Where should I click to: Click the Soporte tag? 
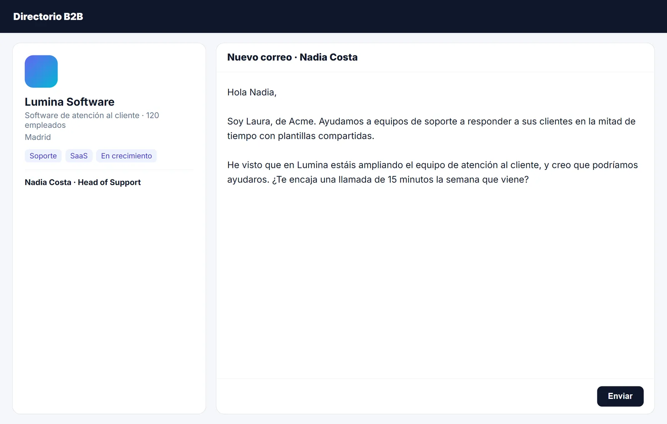(x=43, y=156)
